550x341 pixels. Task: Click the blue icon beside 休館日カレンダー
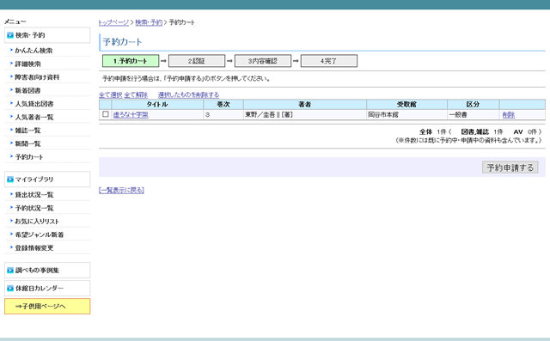point(10,289)
